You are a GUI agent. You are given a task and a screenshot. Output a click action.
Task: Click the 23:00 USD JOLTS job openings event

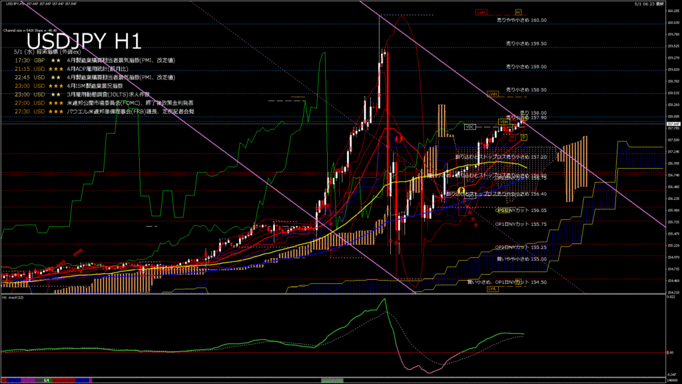pyautogui.click(x=82, y=95)
